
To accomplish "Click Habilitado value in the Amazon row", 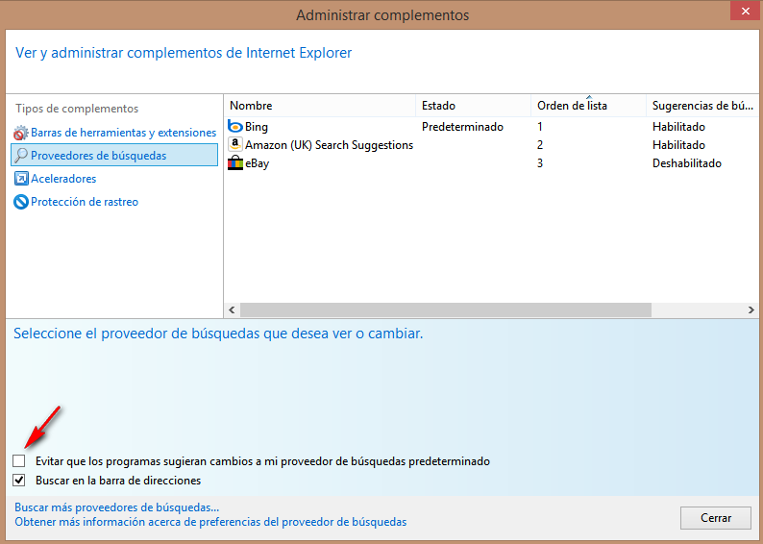I will (678, 145).
